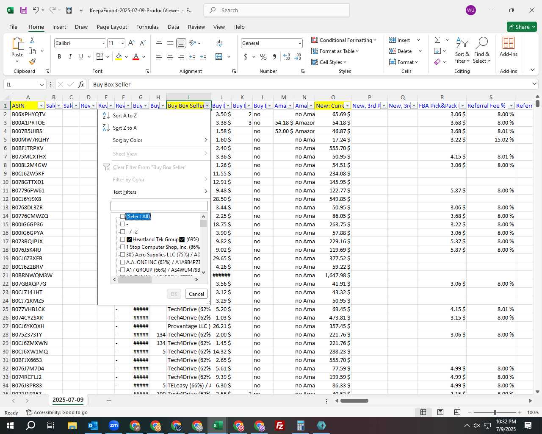Click Cancel in the filter menu
Image resolution: width=542 pixels, height=434 pixels.
[x=196, y=294]
